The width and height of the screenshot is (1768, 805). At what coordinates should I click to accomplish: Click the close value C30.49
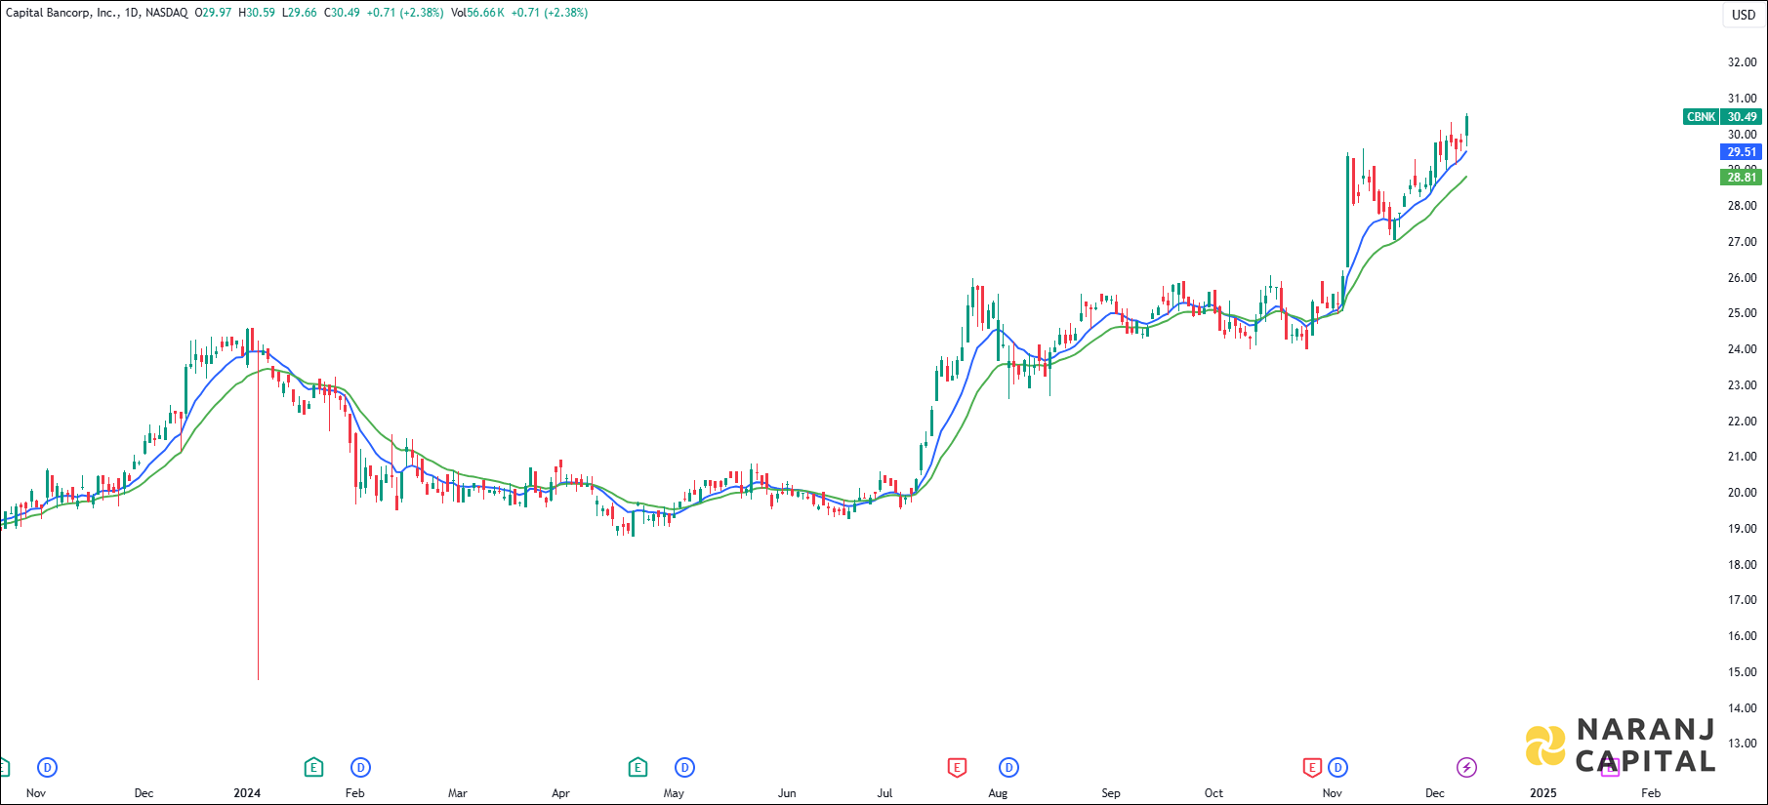[342, 13]
